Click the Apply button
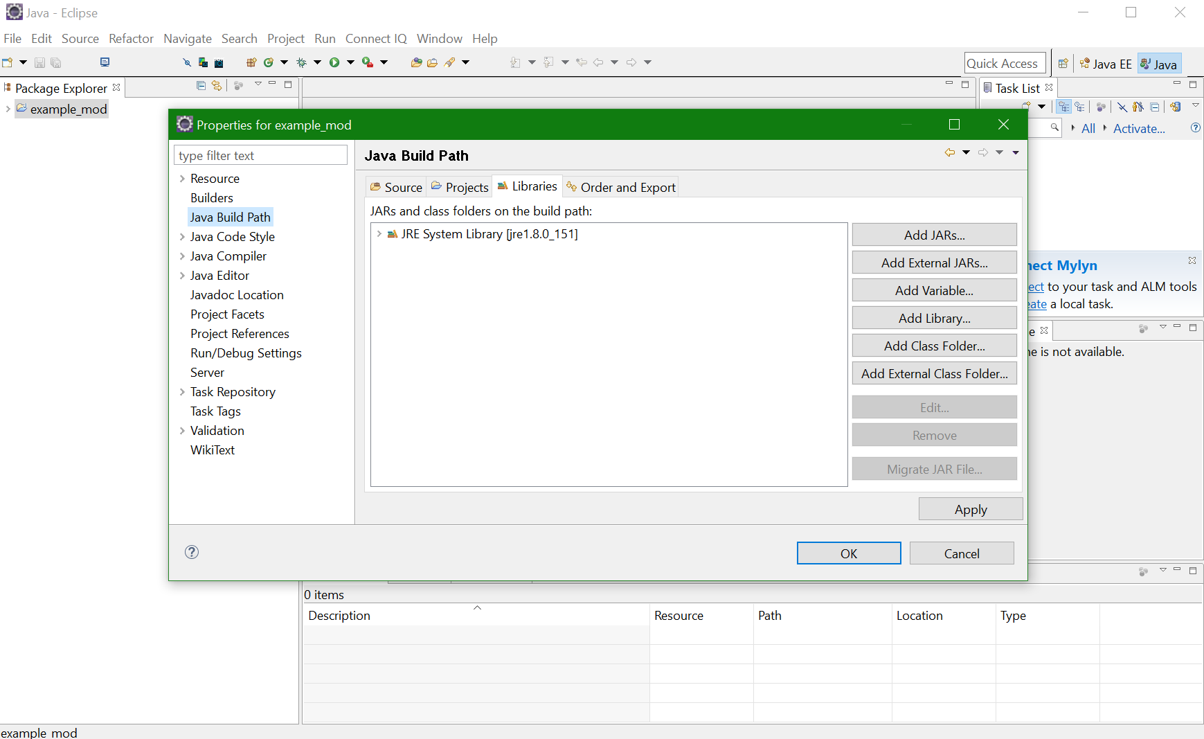1204x739 pixels. pos(971,509)
